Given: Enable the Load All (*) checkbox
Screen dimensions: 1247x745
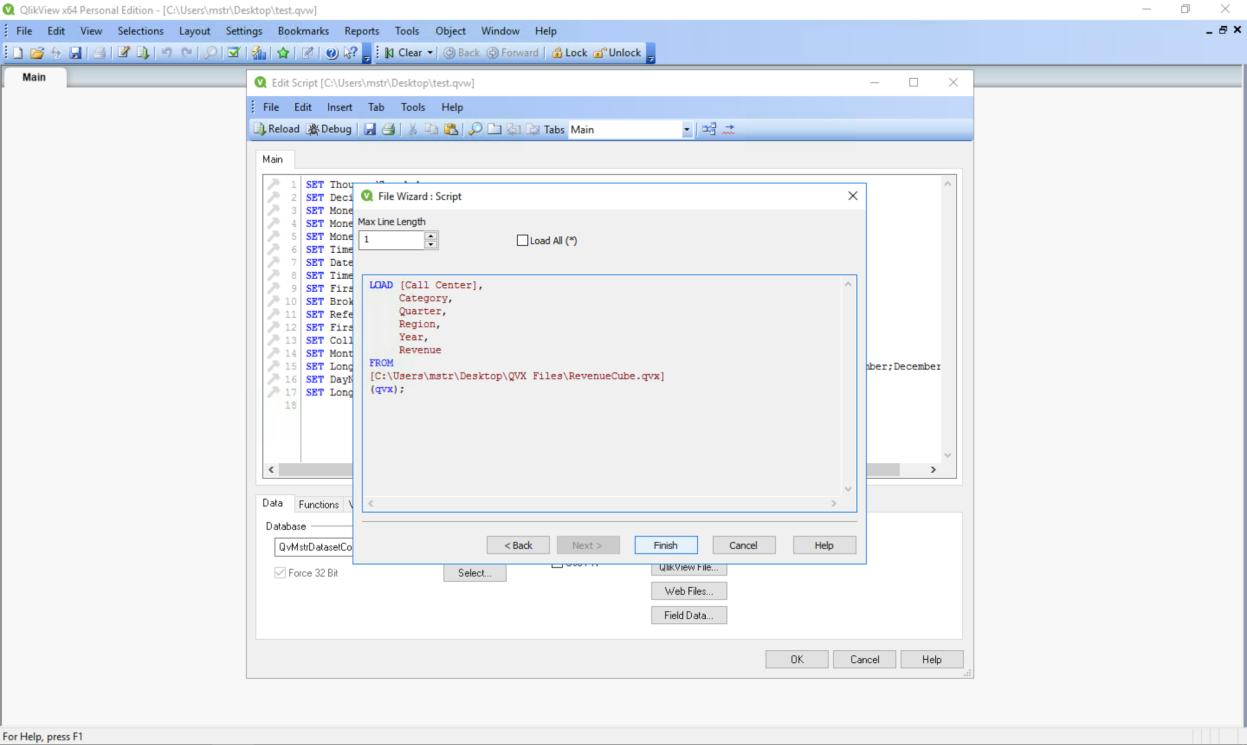Looking at the screenshot, I should tap(523, 240).
